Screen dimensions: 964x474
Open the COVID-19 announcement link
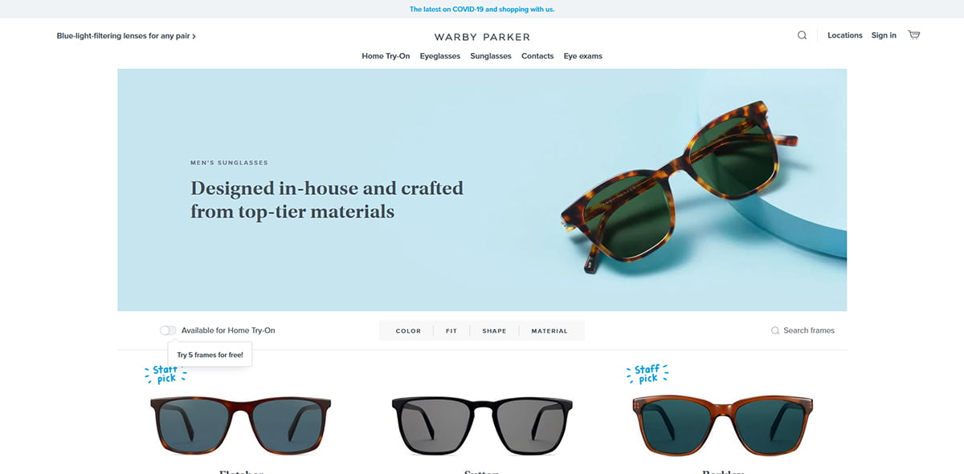(482, 10)
